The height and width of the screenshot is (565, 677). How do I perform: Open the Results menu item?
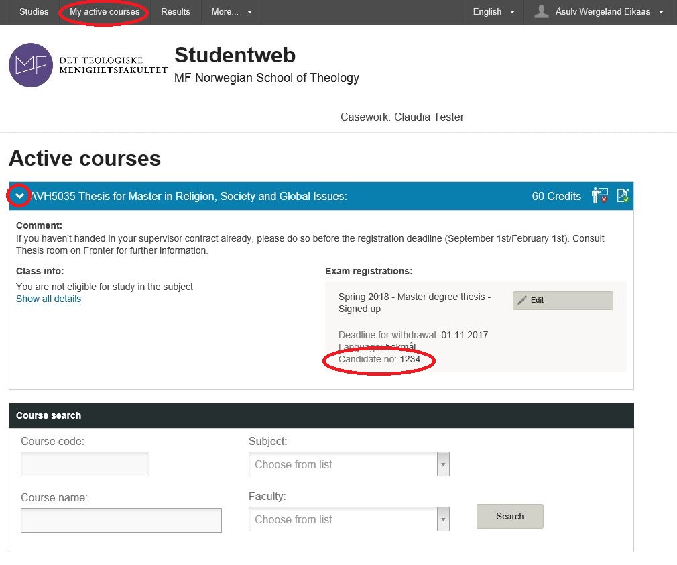point(176,11)
